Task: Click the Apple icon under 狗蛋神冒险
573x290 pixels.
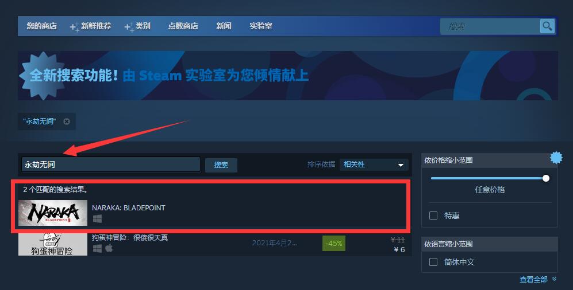Action: 109,249
